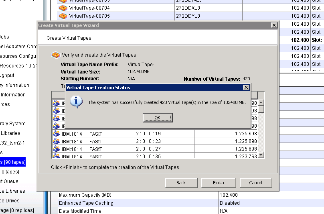The image size is (324, 214).
Task: Click the disk icon in row 2:0:0:19
Action: [57, 134]
